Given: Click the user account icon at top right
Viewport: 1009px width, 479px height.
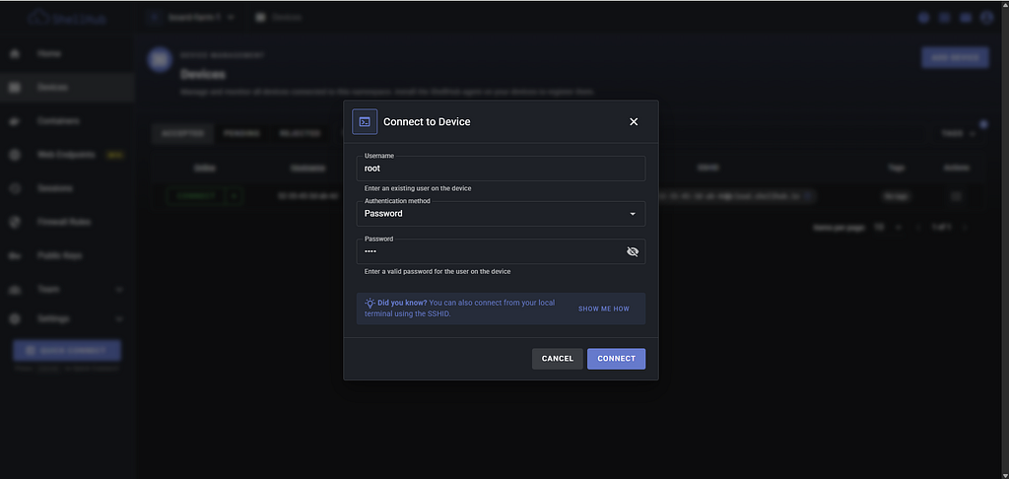Looking at the screenshot, I should (x=987, y=18).
